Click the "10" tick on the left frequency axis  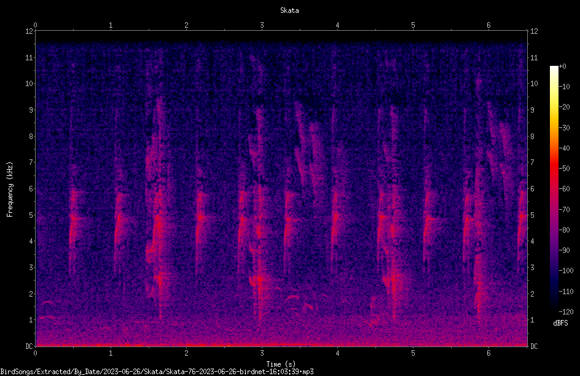coord(29,84)
